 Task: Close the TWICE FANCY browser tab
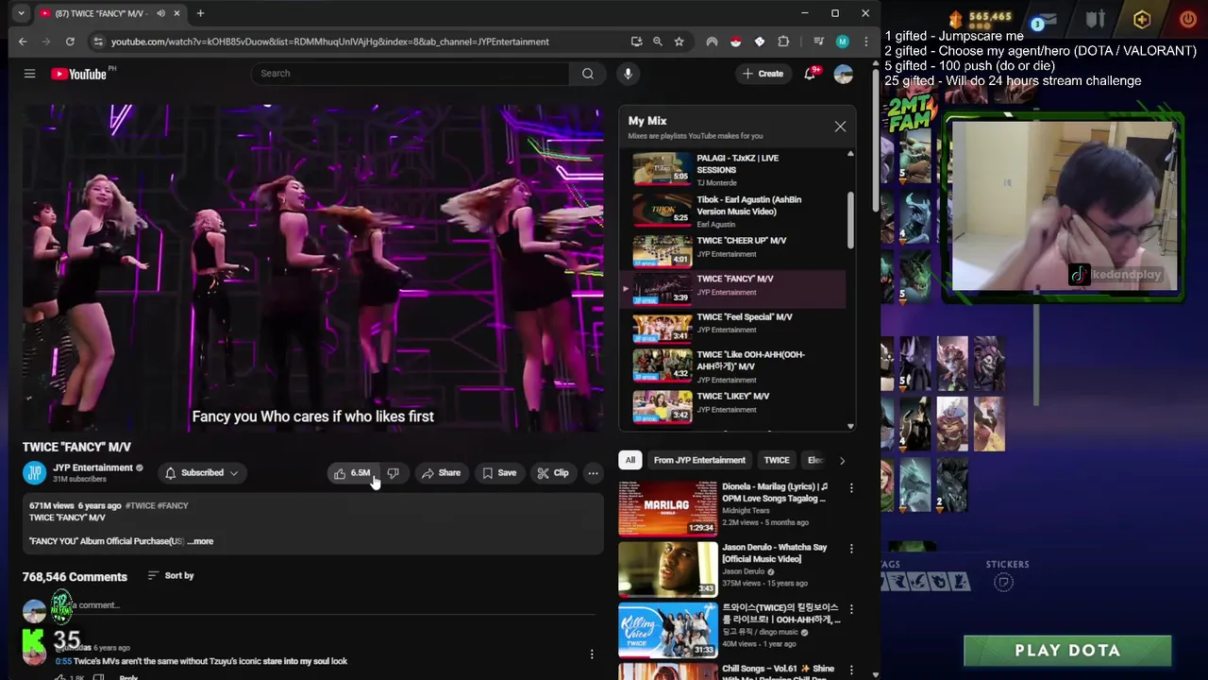click(176, 13)
